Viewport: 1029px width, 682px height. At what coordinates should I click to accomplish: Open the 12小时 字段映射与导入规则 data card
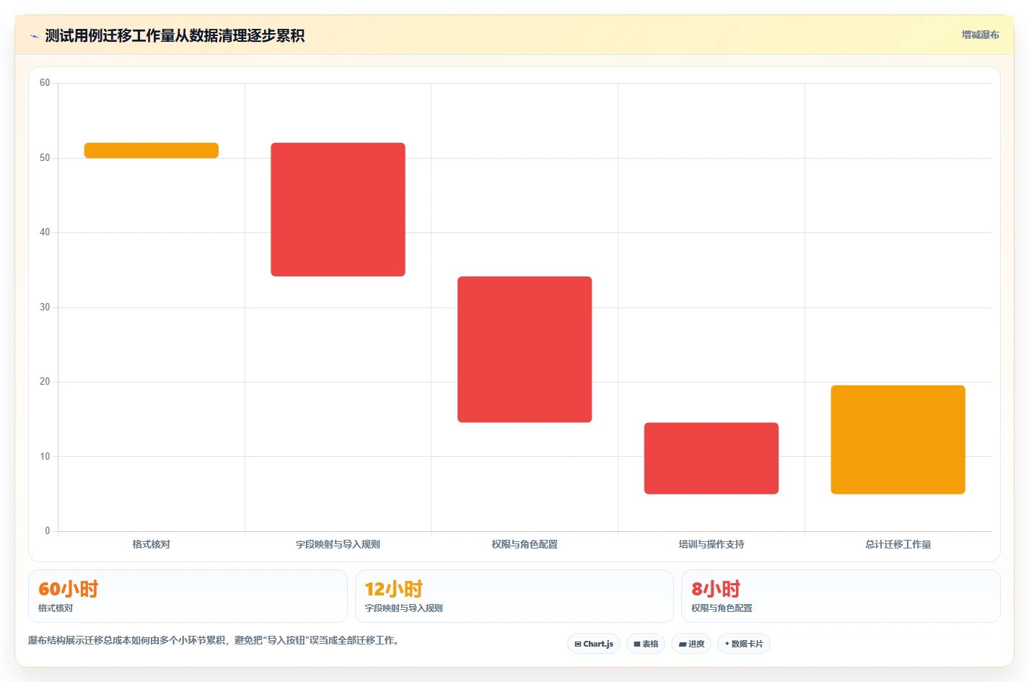(514, 596)
